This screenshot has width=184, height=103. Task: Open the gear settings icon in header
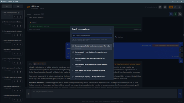165,7
